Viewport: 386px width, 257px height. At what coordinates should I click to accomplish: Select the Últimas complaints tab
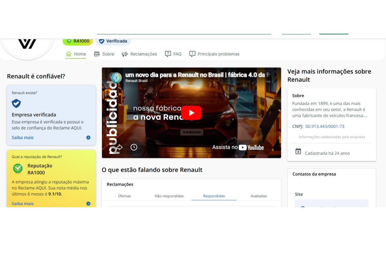click(x=124, y=196)
